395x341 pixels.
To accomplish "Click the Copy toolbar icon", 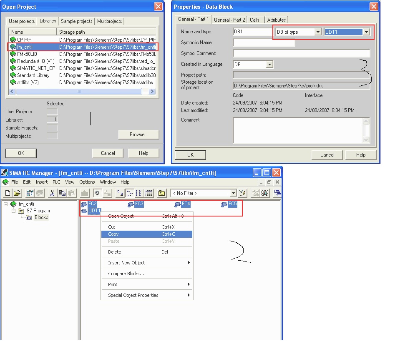I will tap(62, 193).
